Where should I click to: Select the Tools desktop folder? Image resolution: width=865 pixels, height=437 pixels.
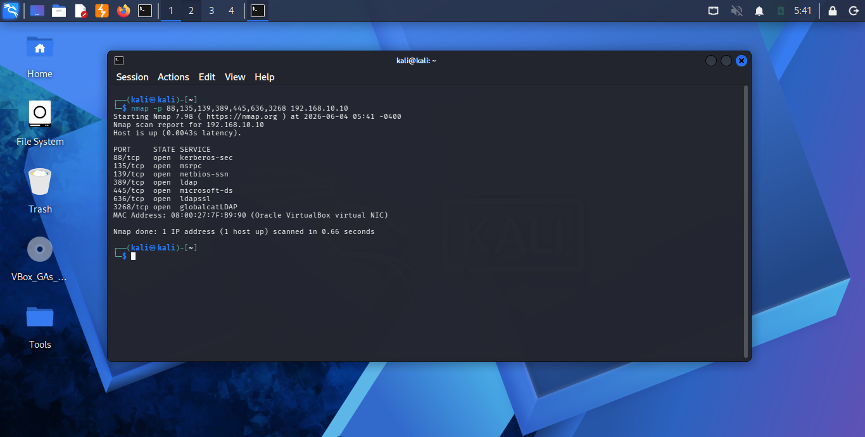pos(40,317)
